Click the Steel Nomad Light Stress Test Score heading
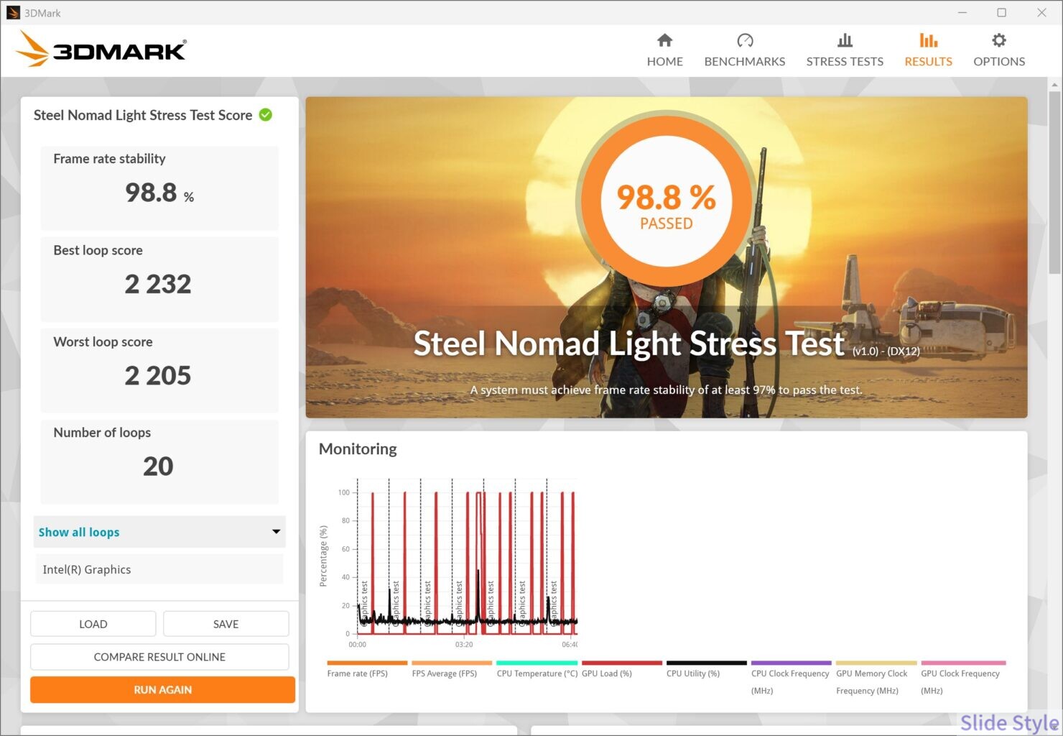 (143, 115)
